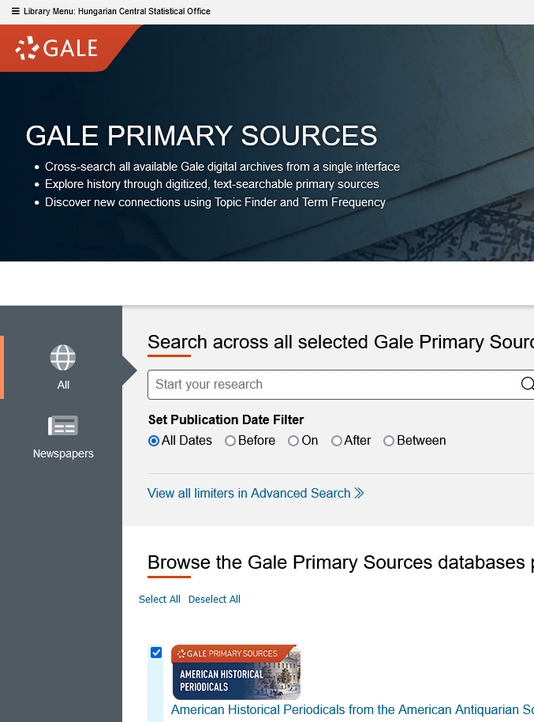Select the Between date filter radio button

[388, 441]
